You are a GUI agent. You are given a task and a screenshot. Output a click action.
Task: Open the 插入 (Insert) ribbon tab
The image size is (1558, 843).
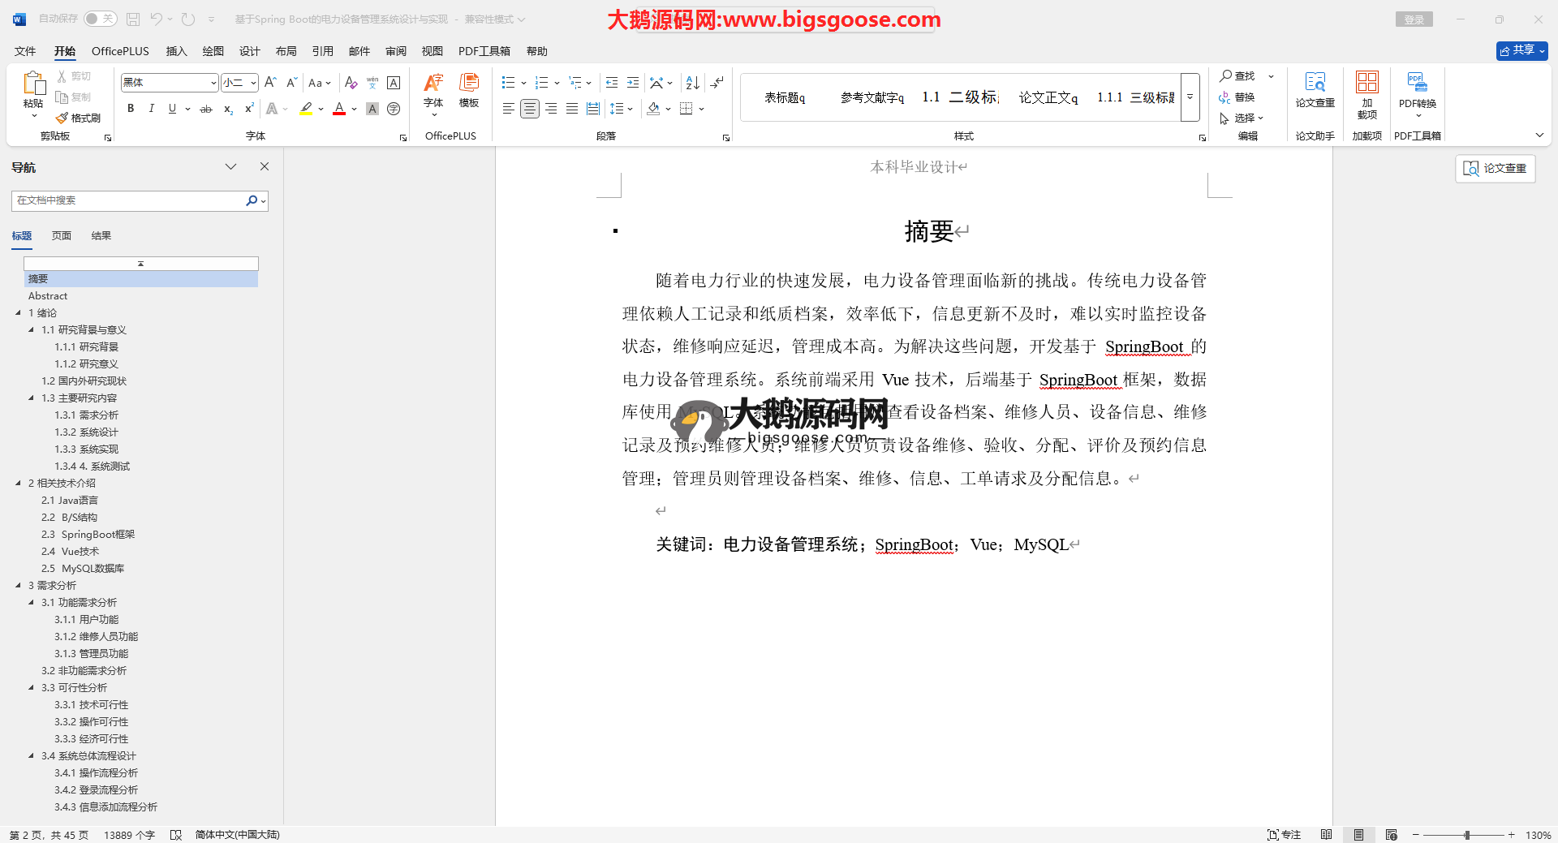pyautogui.click(x=176, y=51)
